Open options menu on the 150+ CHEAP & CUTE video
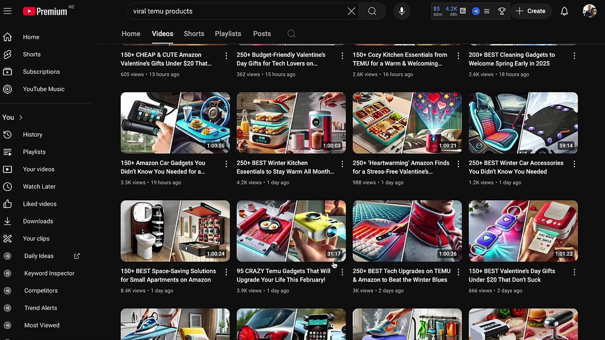The width and height of the screenshot is (605, 340). (x=226, y=56)
